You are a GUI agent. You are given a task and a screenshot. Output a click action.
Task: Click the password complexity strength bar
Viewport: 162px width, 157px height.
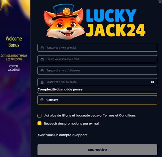tap(97, 93)
